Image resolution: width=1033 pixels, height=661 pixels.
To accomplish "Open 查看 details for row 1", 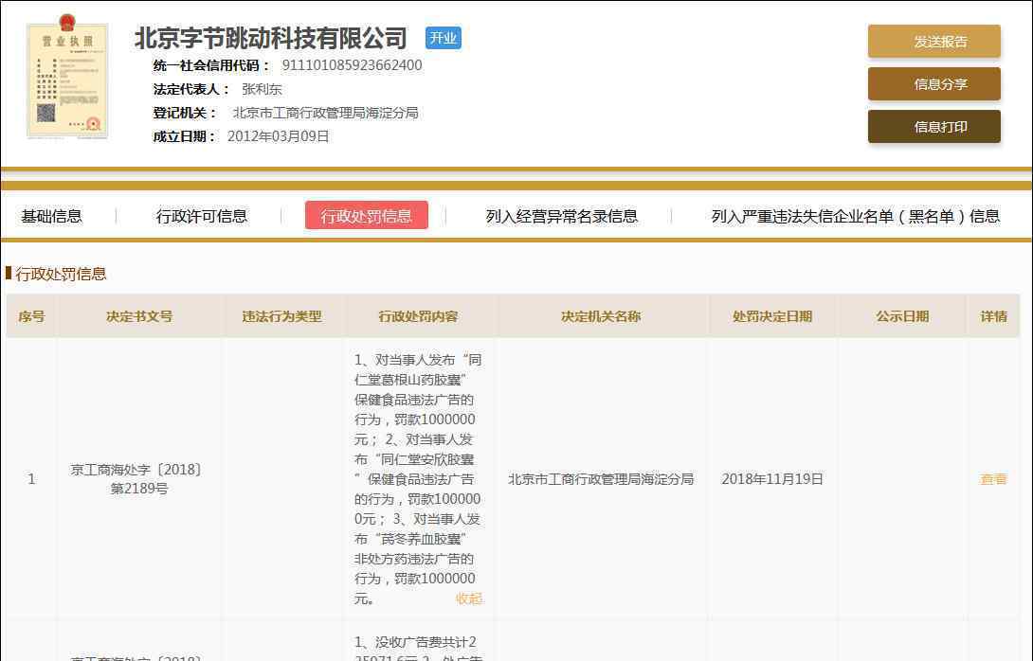I will [x=993, y=479].
